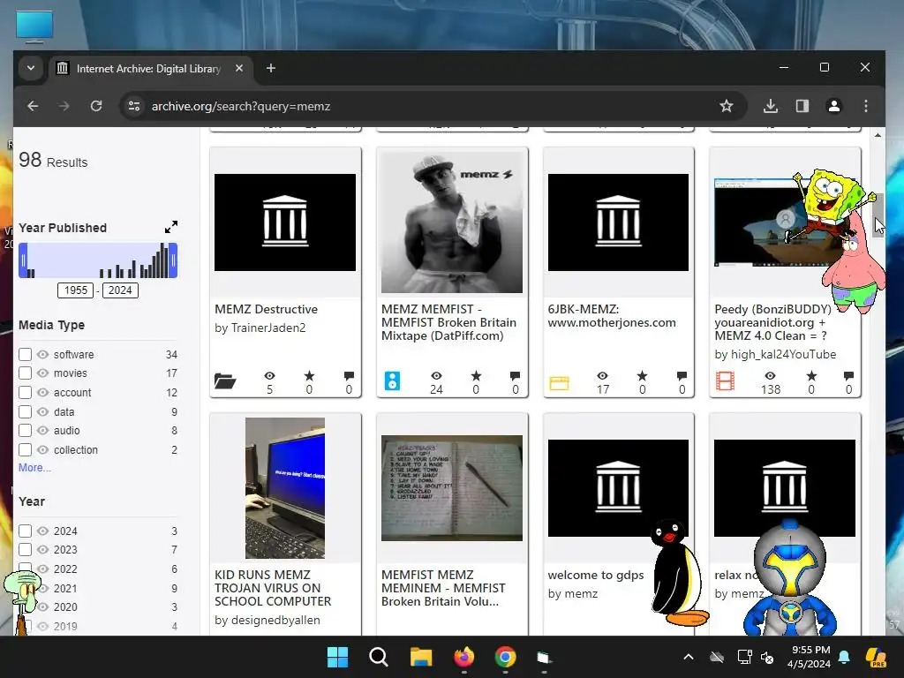Hide audio results with eye icon
The width and height of the screenshot is (904, 678).
pyautogui.click(x=42, y=431)
